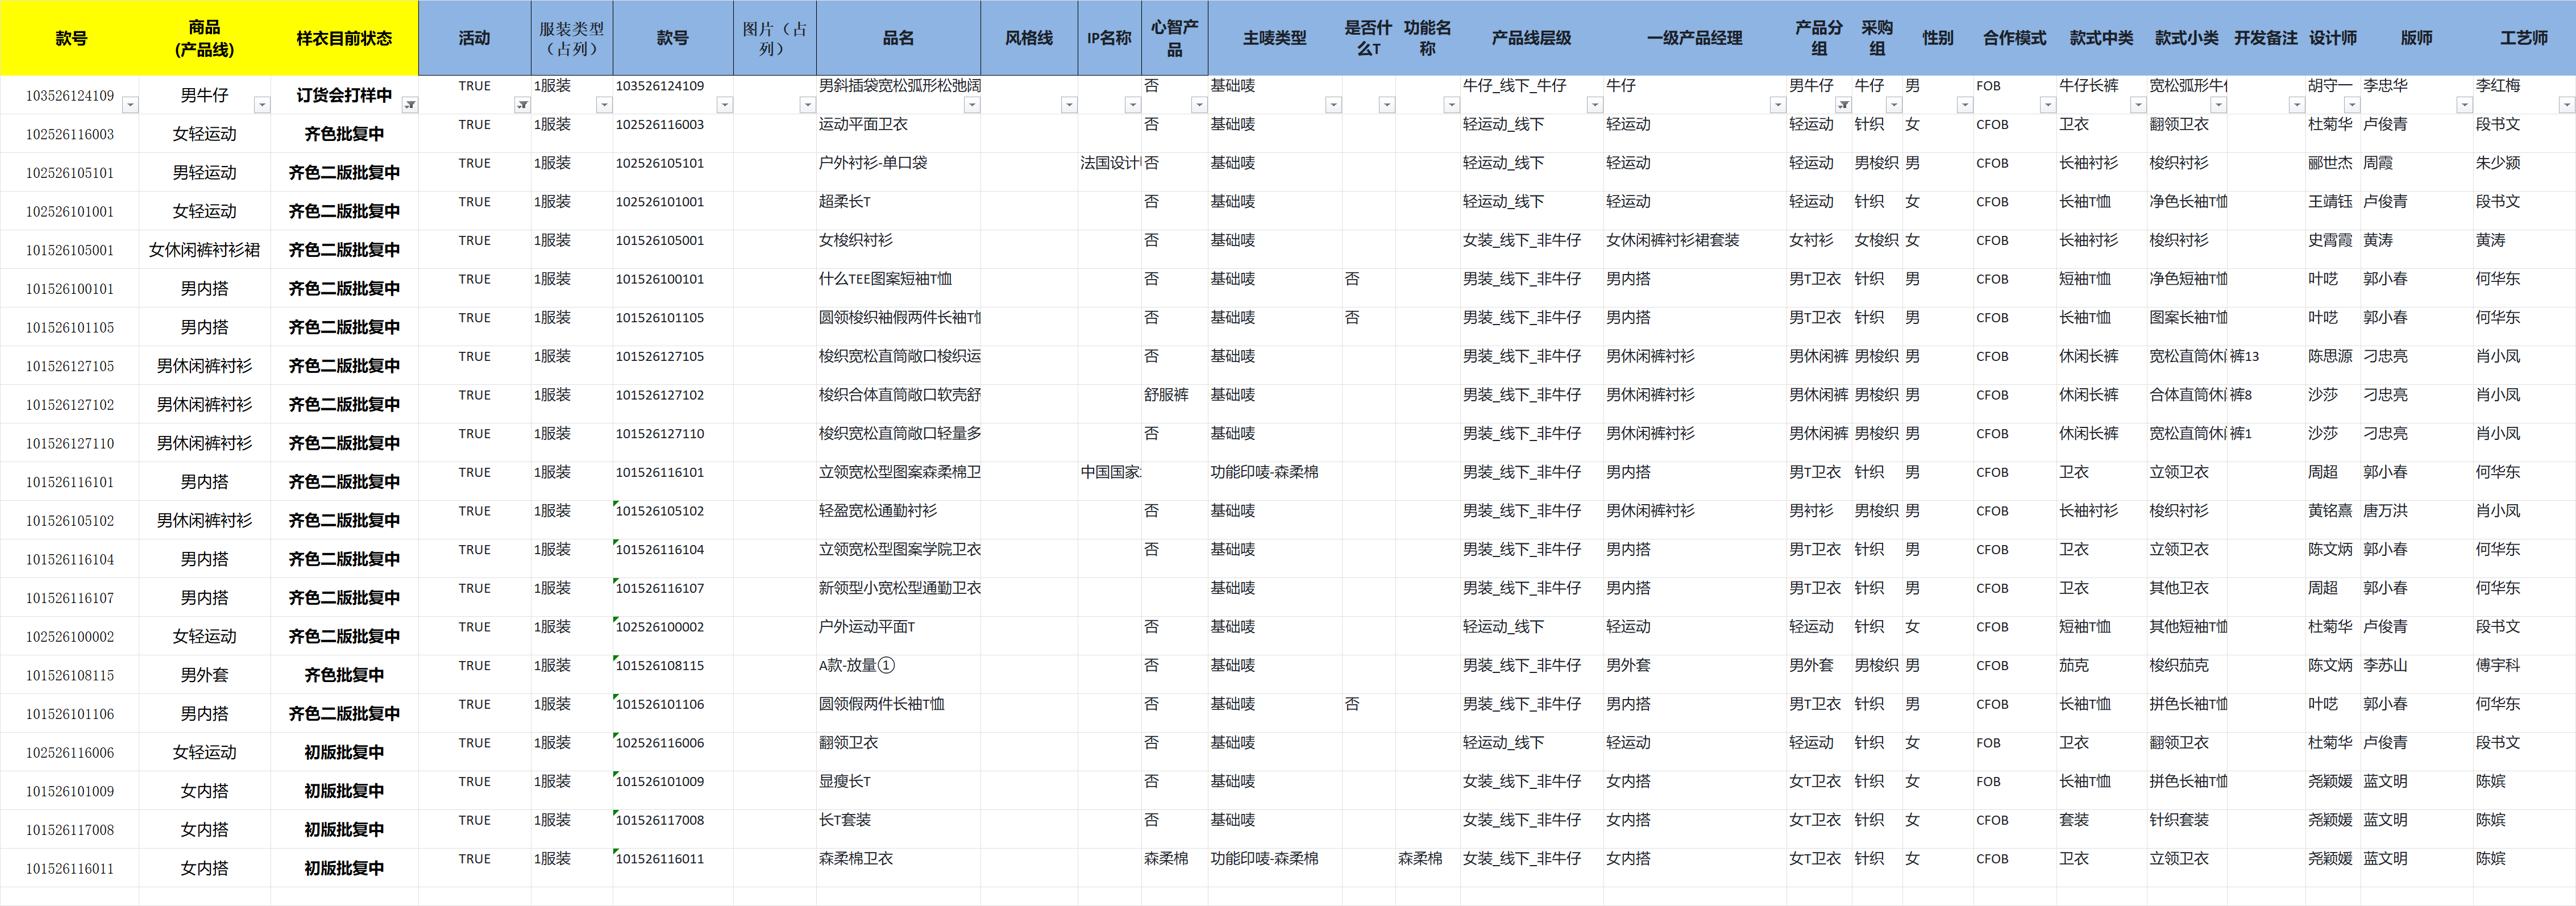Image resolution: width=2576 pixels, height=906 pixels.
Task: Open the 一级产品经理 column filter dropdown
Action: [1777, 105]
